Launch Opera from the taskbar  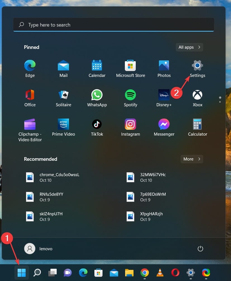(175, 273)
